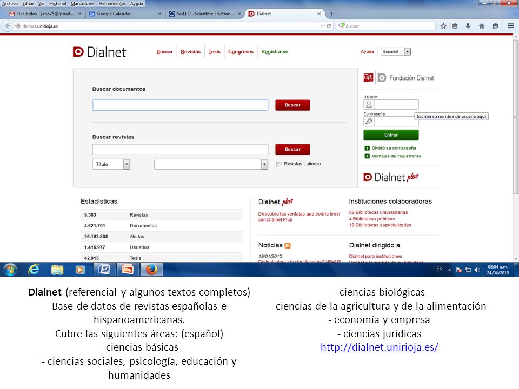Click the http://dialnet.unirioja.es/ slide link
The image size is (519, 389).
point(380,347)
